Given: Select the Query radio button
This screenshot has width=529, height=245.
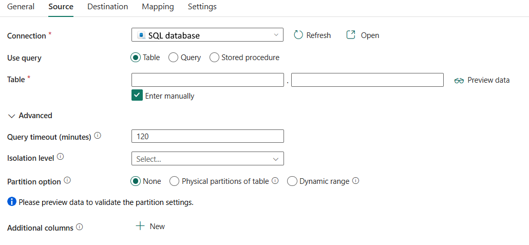Looking at the screenshot, I should tap(173, 58).
